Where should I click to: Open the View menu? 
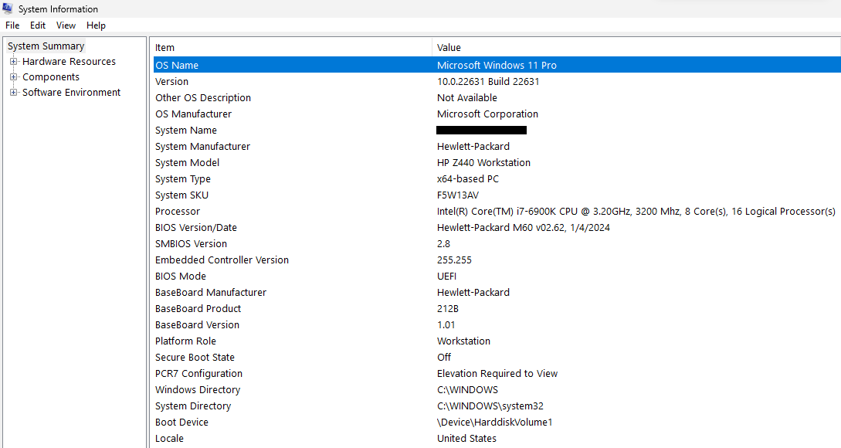[66, 25]
